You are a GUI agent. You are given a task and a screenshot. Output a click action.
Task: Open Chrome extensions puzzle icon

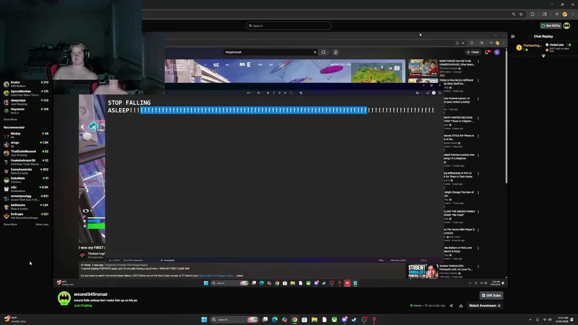[532, 14]
